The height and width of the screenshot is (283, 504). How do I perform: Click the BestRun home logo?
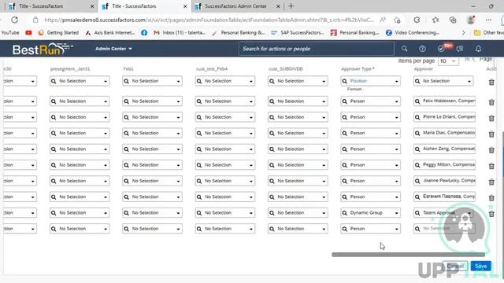(43, 49)
